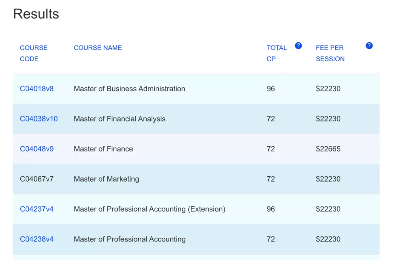Open course code C04238v4 link
Screen dimensions: 407x260
37,239
